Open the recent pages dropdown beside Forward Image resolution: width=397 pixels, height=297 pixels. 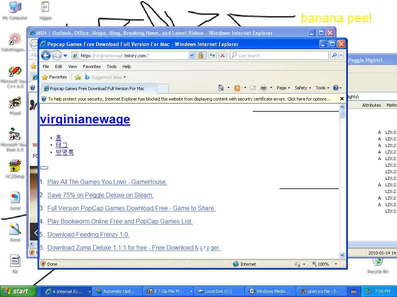(65, 56)
